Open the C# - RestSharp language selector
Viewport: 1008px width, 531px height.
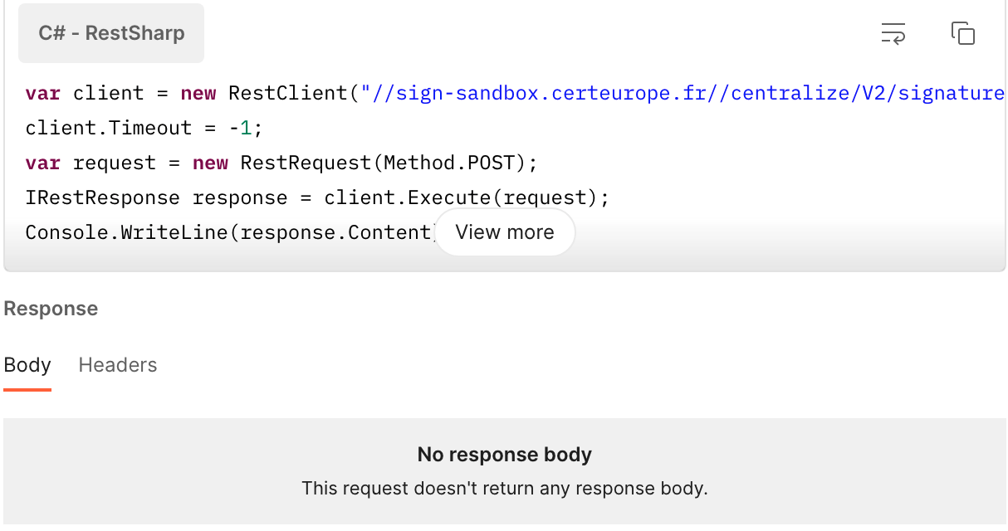pyautogui.click(x=111, y=34)
